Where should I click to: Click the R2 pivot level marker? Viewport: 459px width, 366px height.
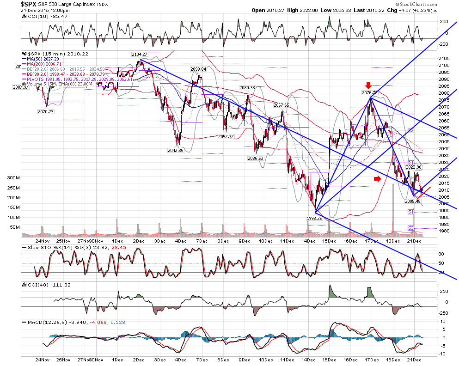coord(411,131)
